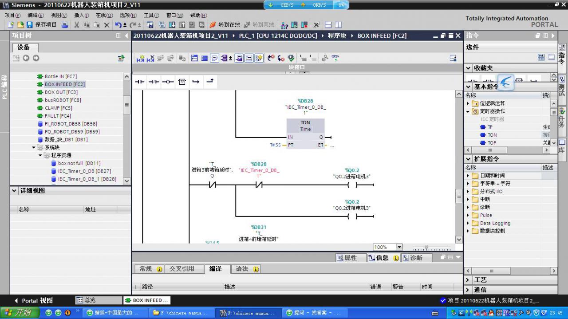The height and width of the screenshot is (319, 568).
Task: Switch to the 语法 tab
Action: point(246,269)
